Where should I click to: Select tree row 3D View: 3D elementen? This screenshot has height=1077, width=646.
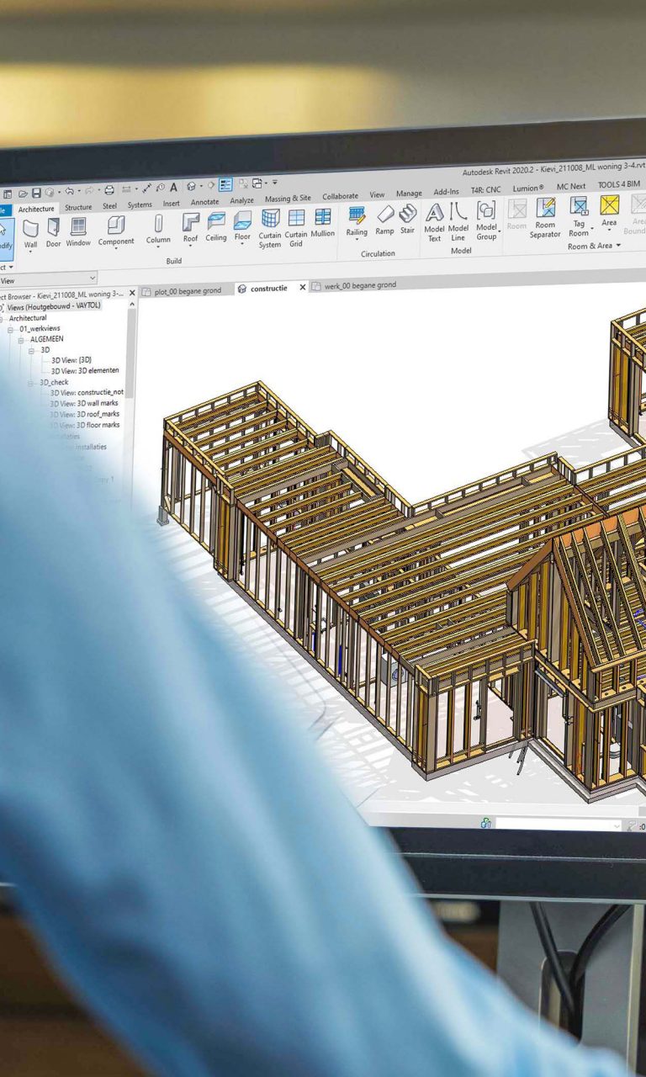[85, 370]
